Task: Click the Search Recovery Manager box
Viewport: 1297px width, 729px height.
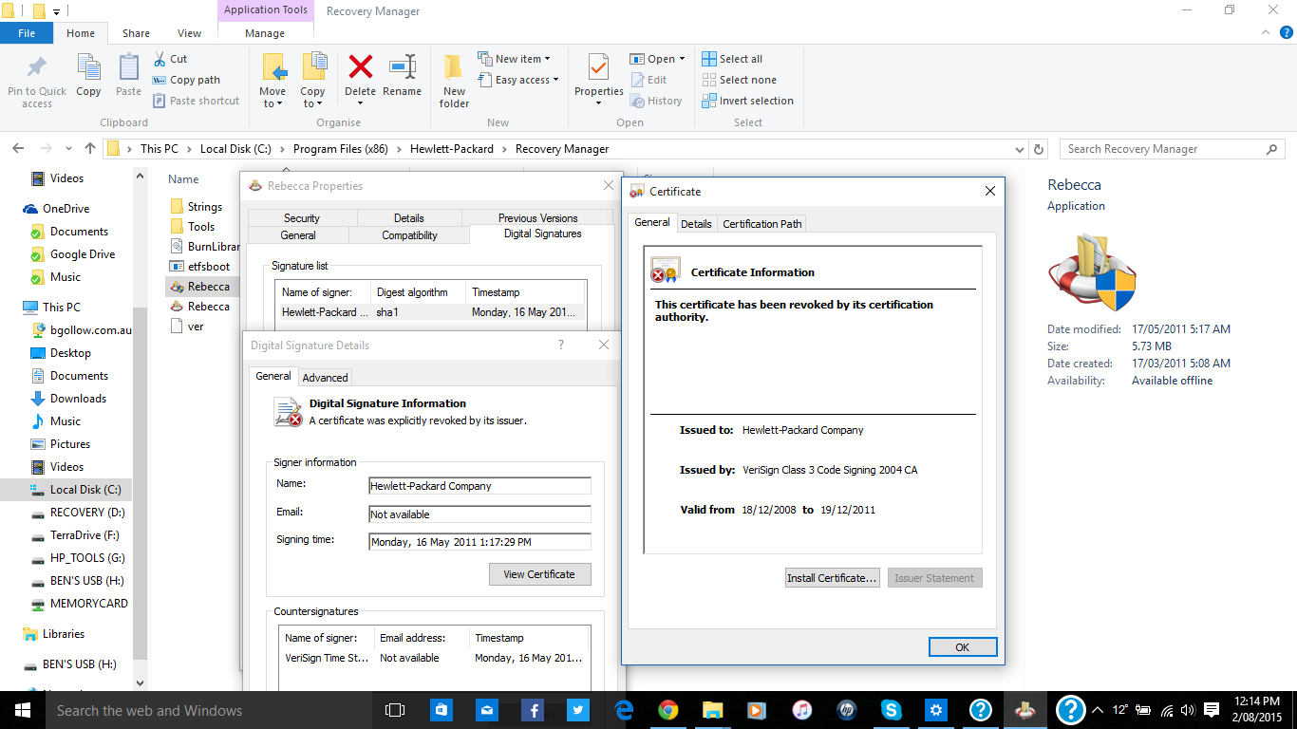Action: [x=1174, y=149]
